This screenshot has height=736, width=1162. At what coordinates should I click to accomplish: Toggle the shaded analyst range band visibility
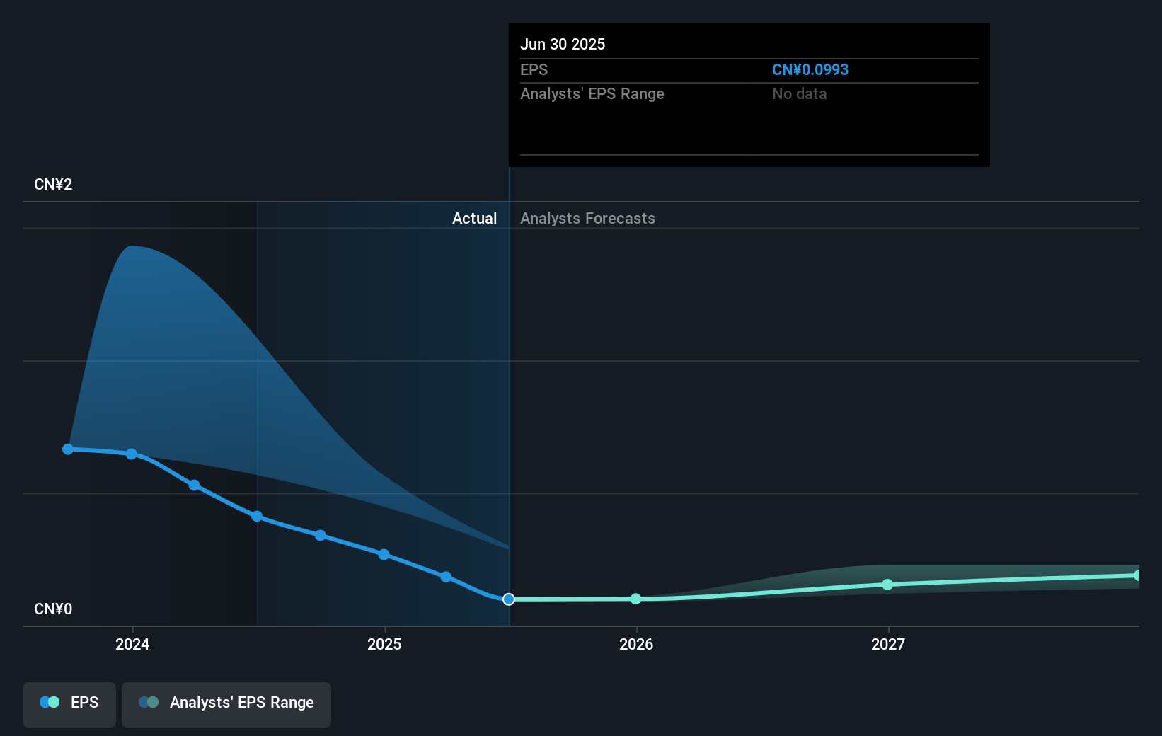coord(226,704)
